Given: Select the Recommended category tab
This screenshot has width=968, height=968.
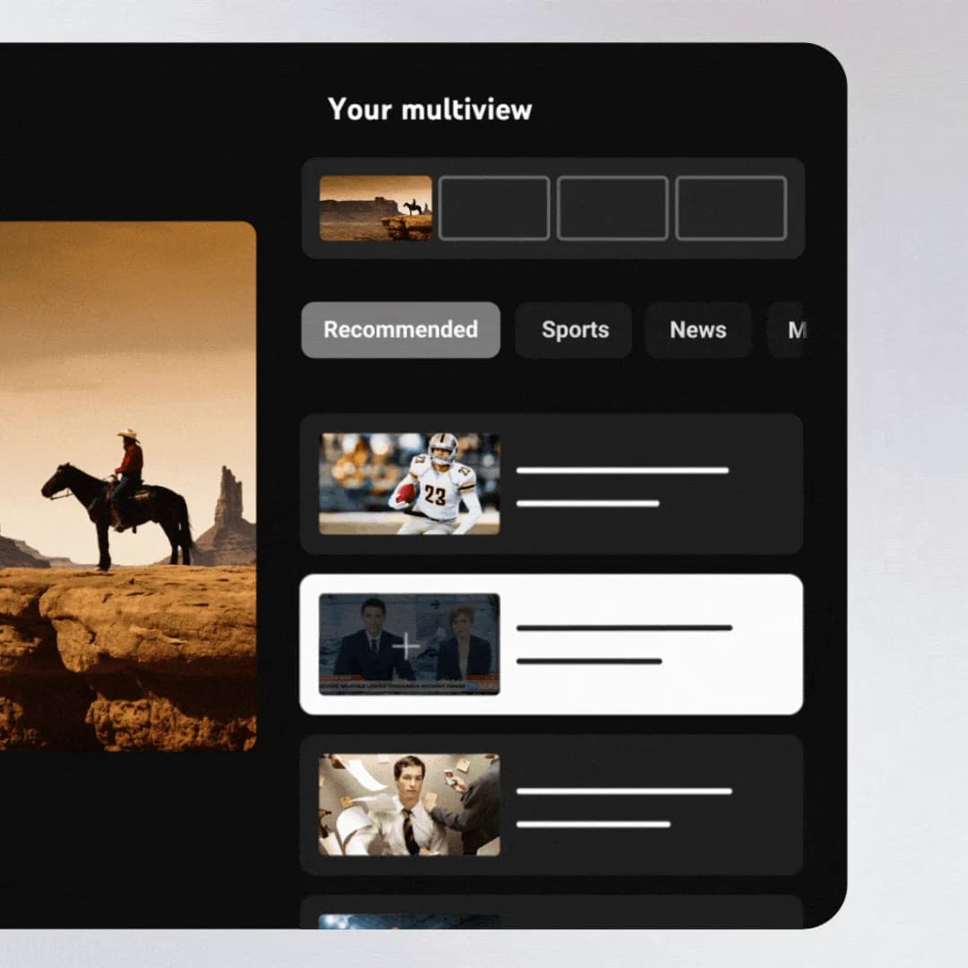Looking at the screenshot, I should point(401,330).
